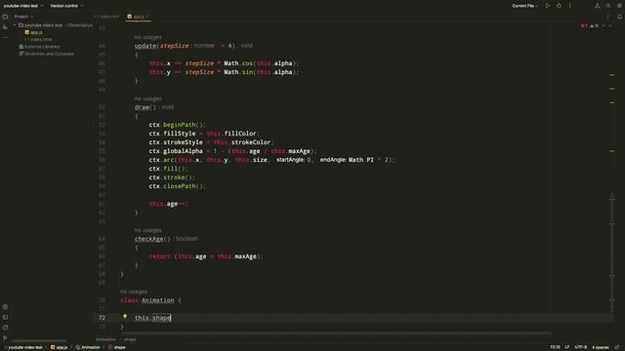This screenshot has width=625, height=351.
Task: Click no usages hint above class Animation
Action: [134, 292]
